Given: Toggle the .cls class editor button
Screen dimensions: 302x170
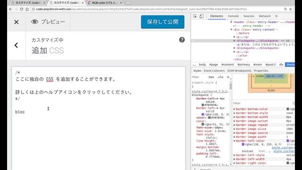Looking at the screenshot, I should (220, 77).
